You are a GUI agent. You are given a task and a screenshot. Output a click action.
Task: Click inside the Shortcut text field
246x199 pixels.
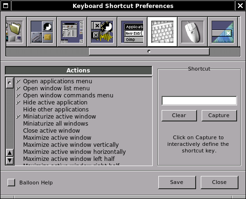tap(199, 101)
